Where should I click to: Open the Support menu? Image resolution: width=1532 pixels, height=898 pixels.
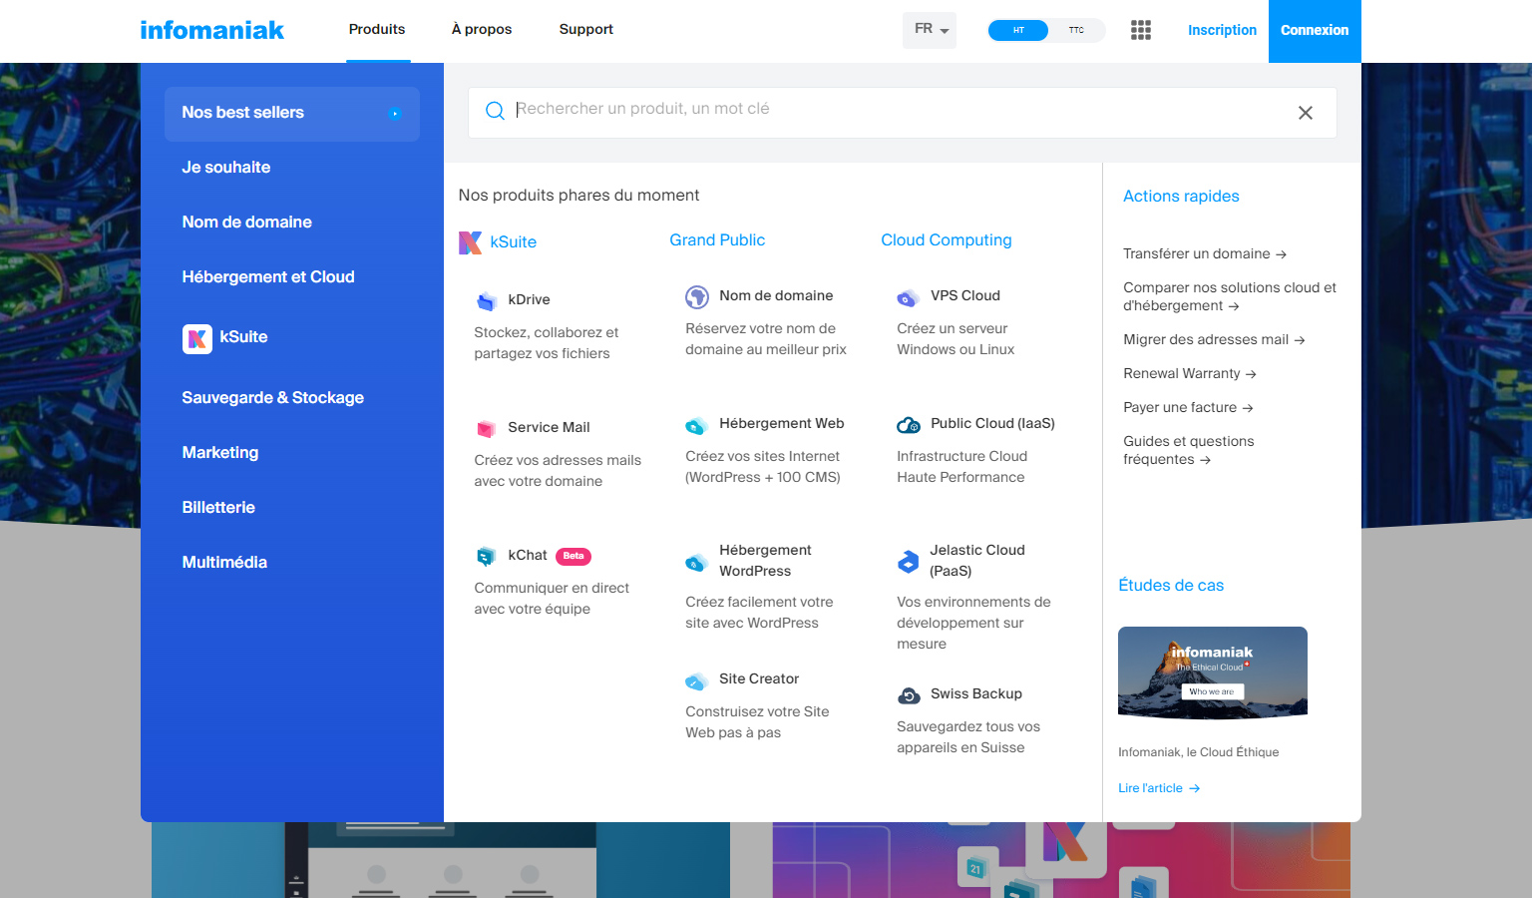pyautogui.click(x=585, y=30)
